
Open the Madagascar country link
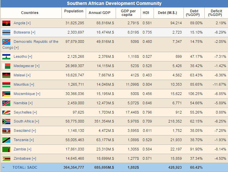pyautogui.click(x=24, y=66)
